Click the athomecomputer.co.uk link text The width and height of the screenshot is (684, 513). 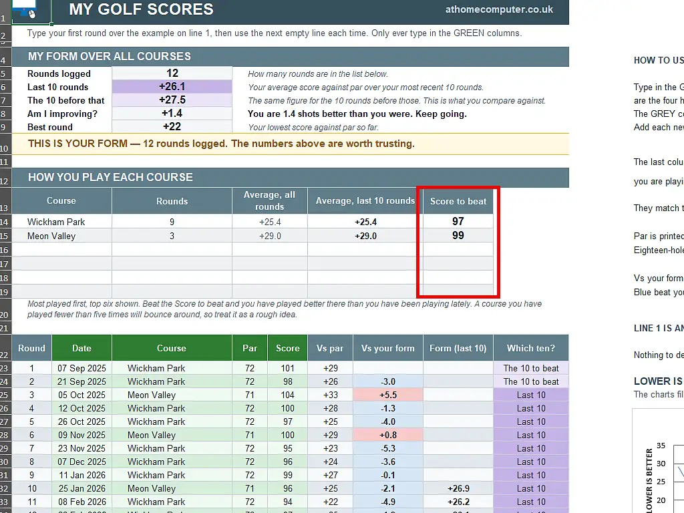point(499,9)
